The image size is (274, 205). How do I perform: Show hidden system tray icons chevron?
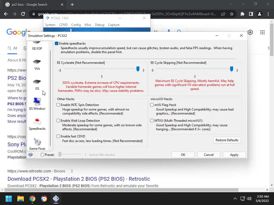coord(235,199)
